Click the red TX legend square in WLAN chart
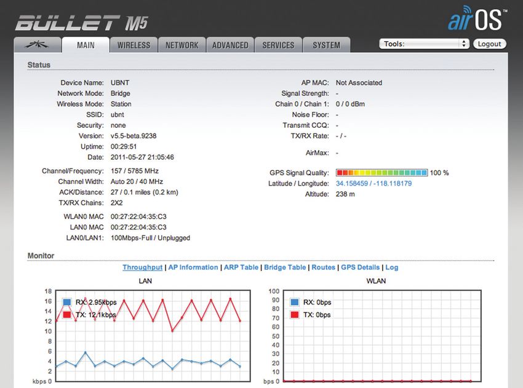The image size is (523, 388). click(x=295, y=314)
